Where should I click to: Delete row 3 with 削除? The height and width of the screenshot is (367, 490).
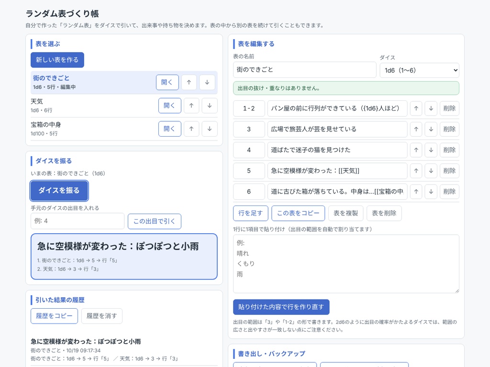pyautogui.click(x=449, y=129)
